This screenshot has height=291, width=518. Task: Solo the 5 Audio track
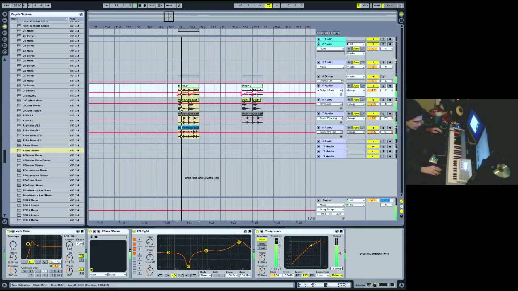(x=383, y=86)
